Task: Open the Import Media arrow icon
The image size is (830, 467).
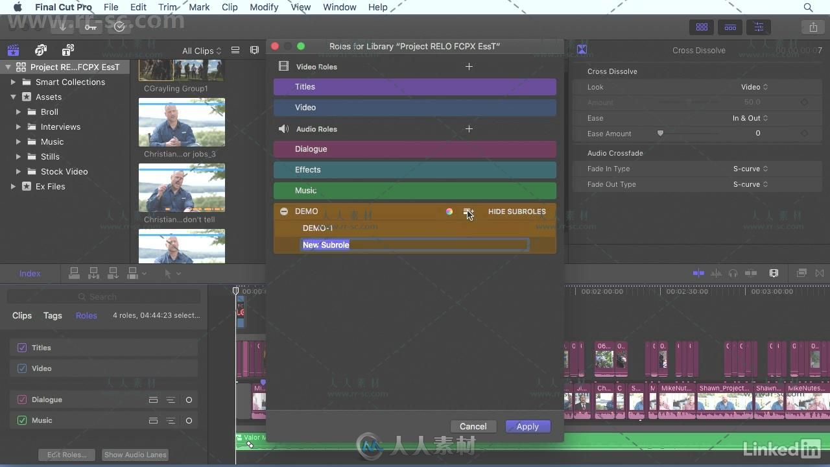Action: [x=63, y=27]
